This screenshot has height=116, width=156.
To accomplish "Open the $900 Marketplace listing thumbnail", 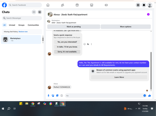I will [49, 21].
